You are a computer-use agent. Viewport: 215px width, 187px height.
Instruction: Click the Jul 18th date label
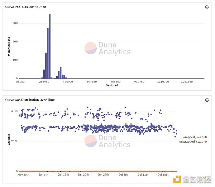[x=164, y=175]
